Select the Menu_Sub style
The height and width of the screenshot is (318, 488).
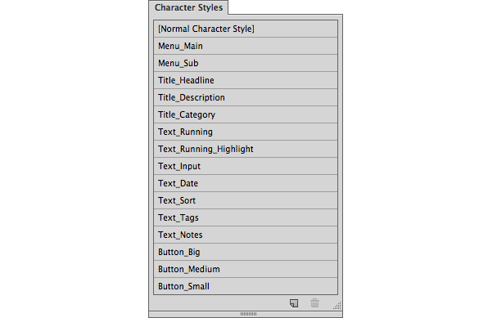(246, 63)
